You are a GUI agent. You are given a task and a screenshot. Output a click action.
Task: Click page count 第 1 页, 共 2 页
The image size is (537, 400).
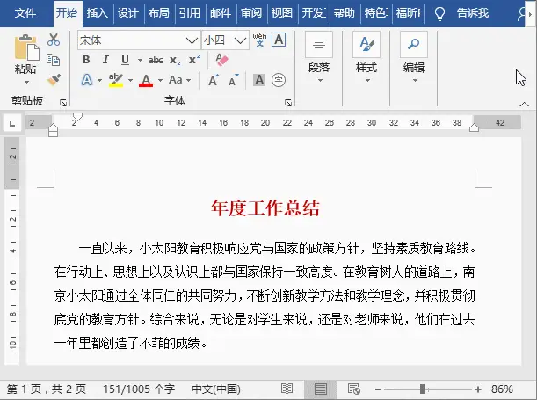point(47,389)
